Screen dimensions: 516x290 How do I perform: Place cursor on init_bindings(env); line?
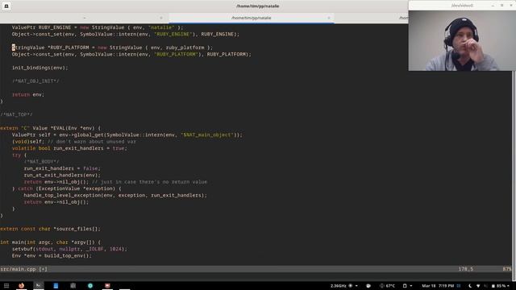40,68
